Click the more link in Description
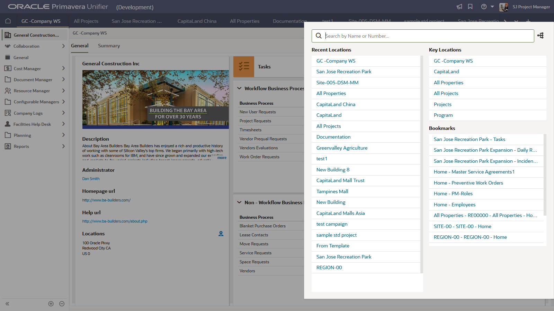The image size is (554, 311). (222, 158)
